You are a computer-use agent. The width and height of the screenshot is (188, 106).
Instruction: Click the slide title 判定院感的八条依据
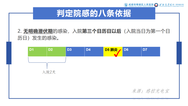pyautogui.click(x=94, y=13)
